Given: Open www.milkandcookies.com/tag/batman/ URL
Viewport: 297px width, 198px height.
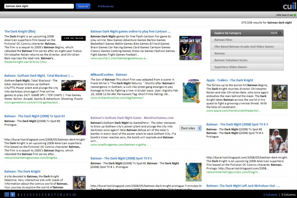Looking at the screenshot, I should [117, 98].
